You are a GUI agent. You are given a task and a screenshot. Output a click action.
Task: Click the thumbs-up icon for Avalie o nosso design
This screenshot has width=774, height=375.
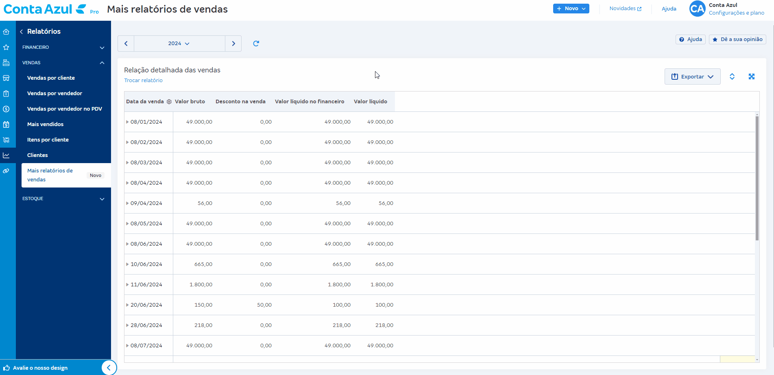[7, 368]
